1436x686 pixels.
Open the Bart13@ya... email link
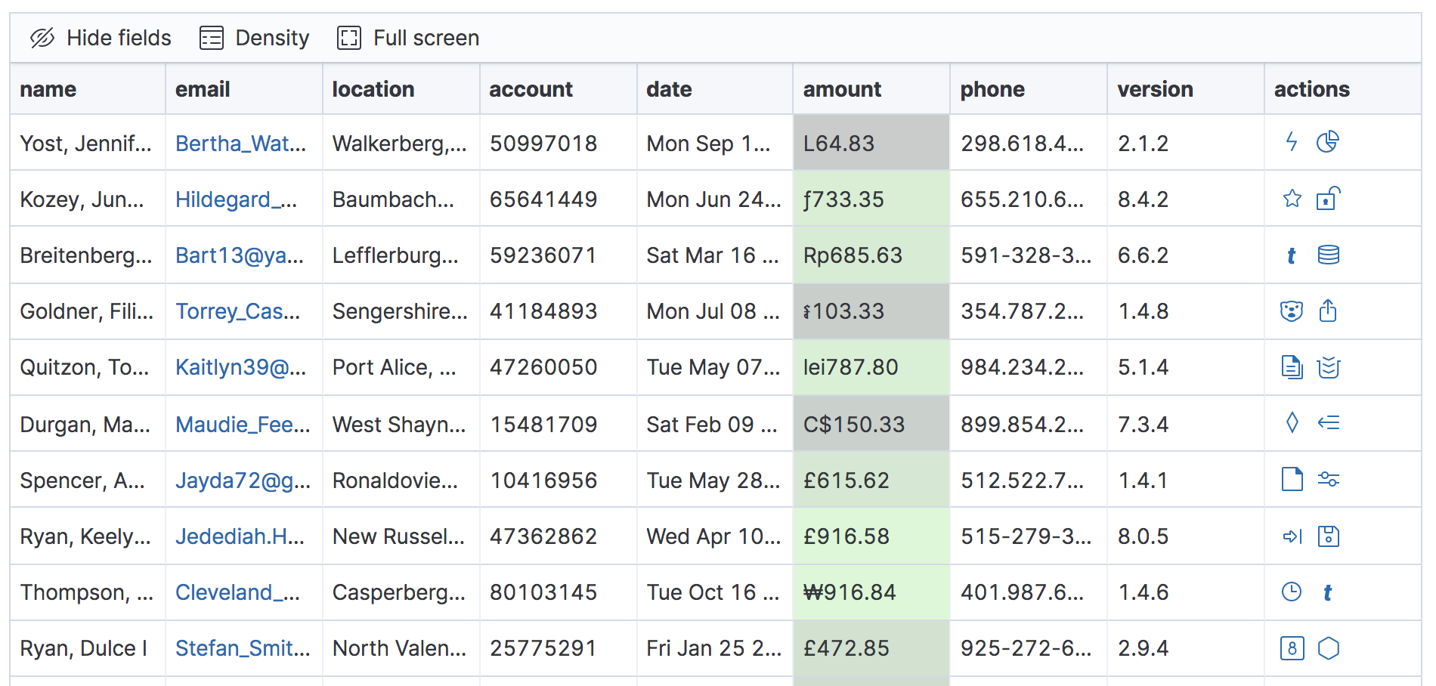point(240,255)
